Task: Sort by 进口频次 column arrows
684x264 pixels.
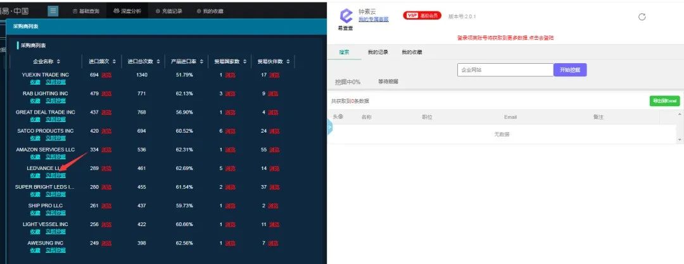Action: [x=113, y=62]
